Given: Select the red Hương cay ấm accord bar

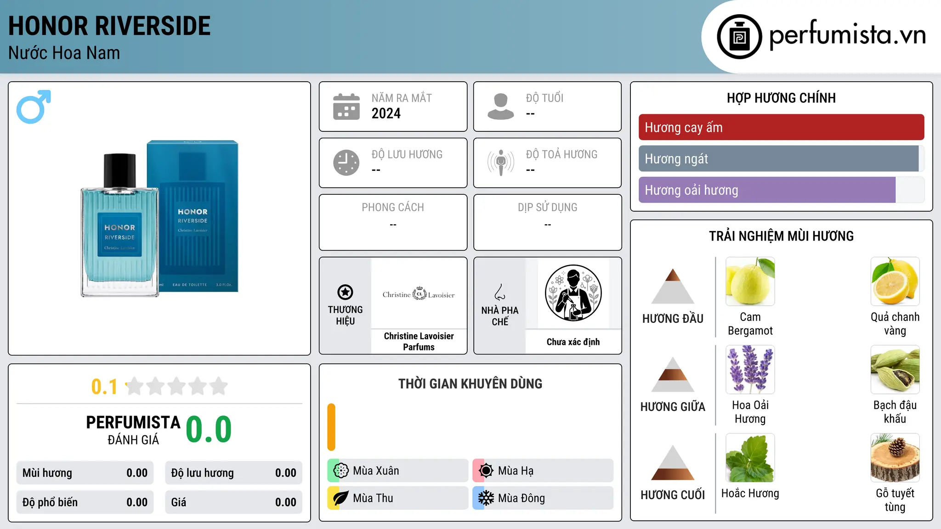Looking at the screenshot, I should click(781, 127).
